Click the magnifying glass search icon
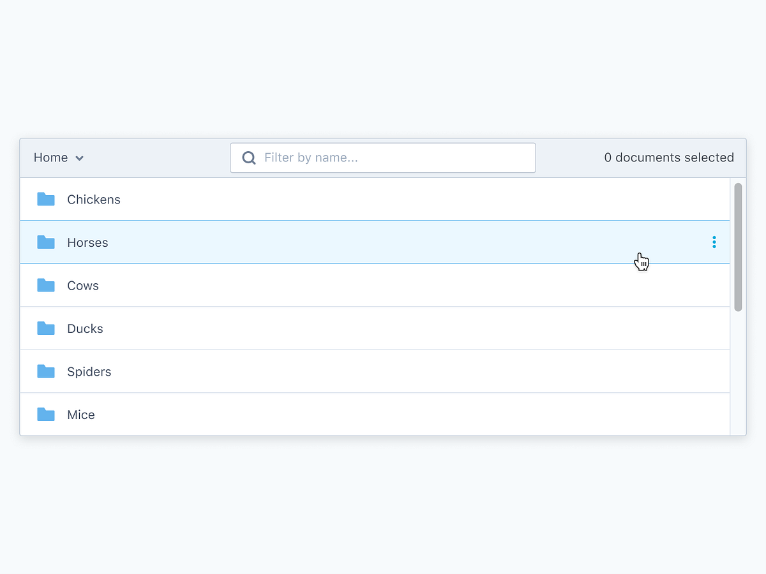766x574 pixels. coord(248,158)
